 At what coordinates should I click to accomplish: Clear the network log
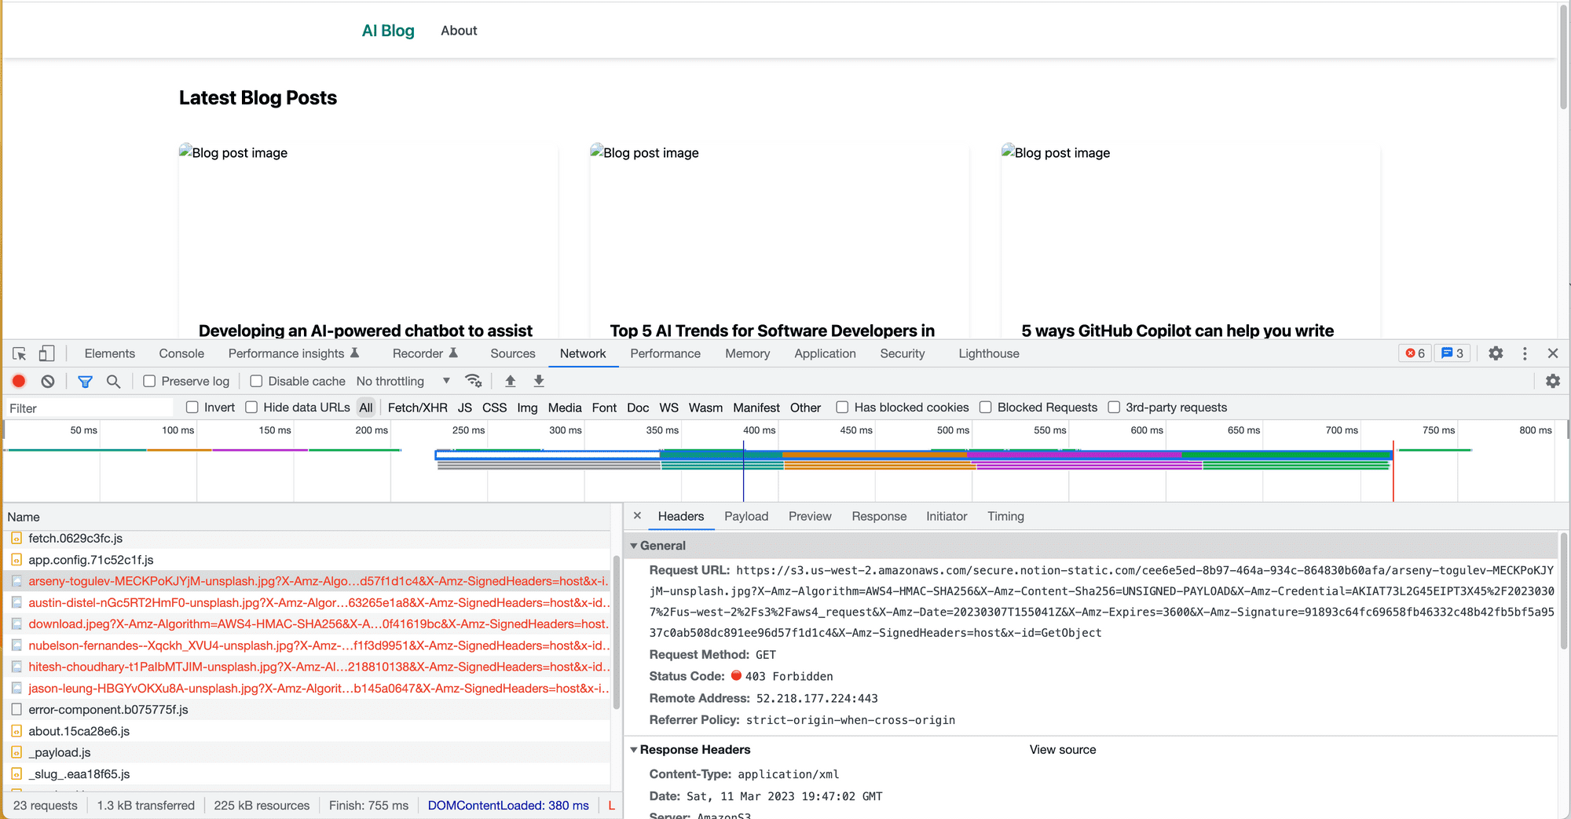(x=48, y=381)
